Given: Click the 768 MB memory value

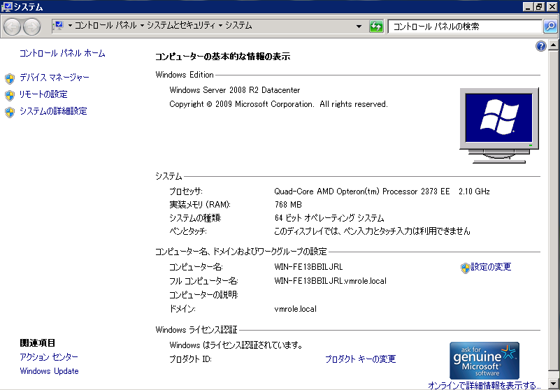Looking at the screenshot, I should (288, 205).
